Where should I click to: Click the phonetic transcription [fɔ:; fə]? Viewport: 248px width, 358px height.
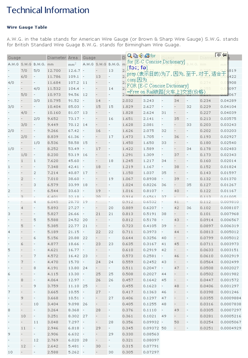click(137, 68)
